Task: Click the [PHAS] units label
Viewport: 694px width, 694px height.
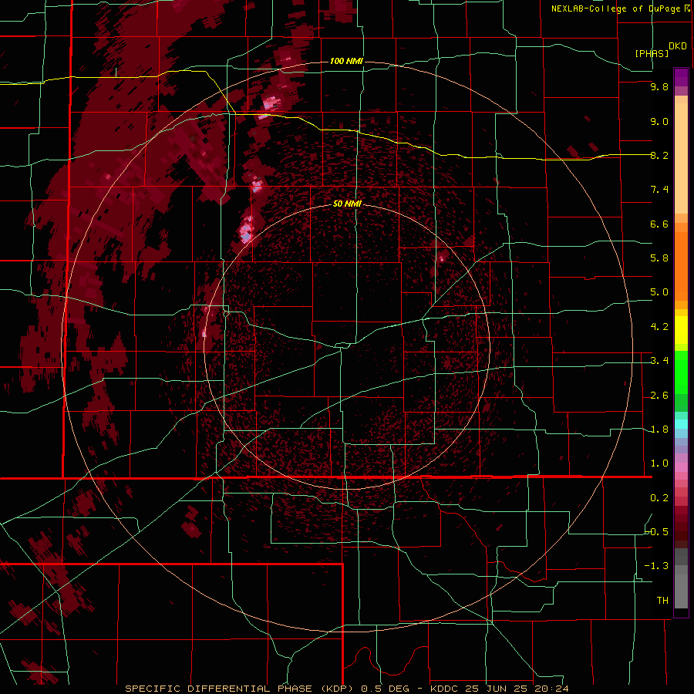Action: [652, 53]
